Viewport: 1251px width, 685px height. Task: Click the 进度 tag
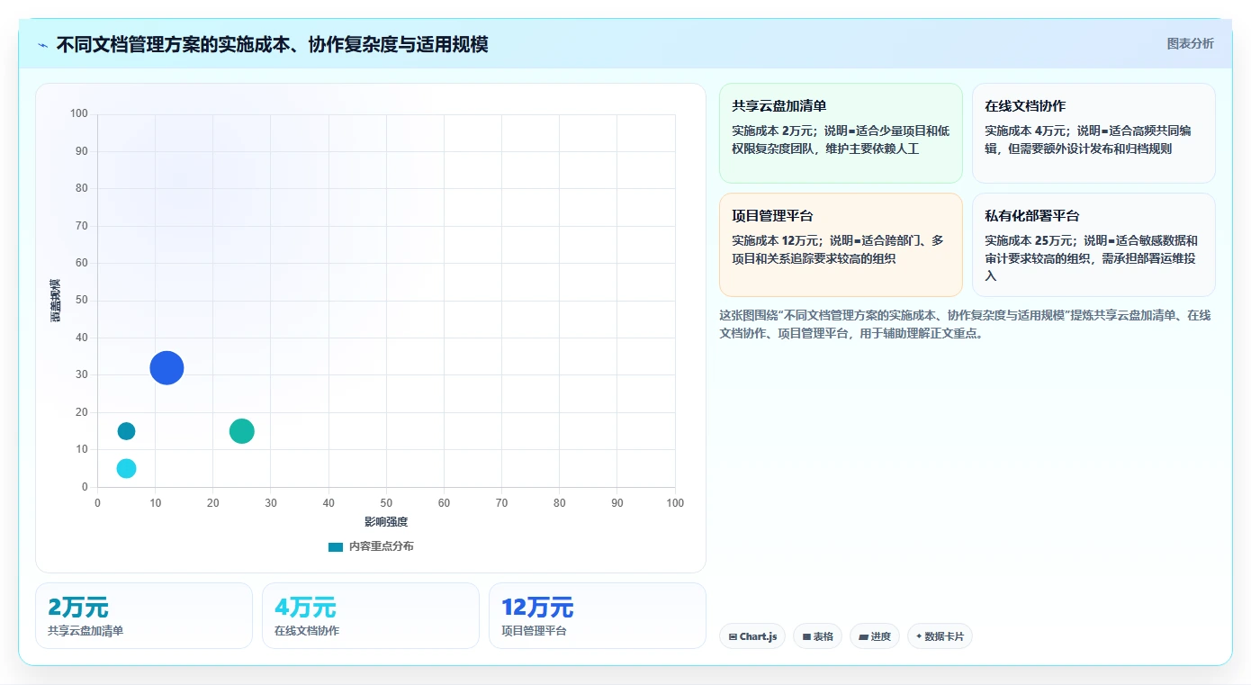875,636
